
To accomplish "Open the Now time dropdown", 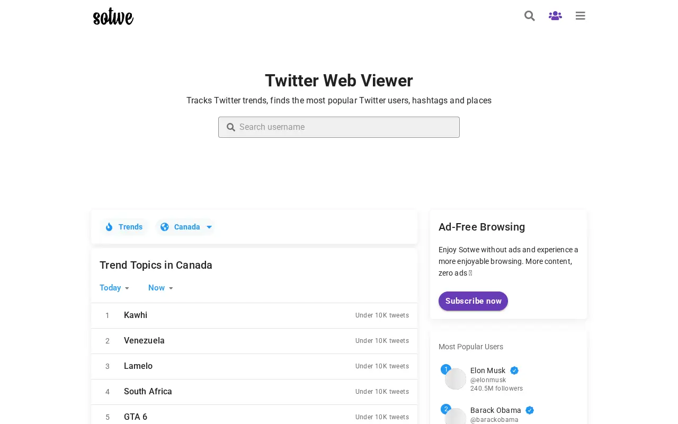I will pyautogui.click(x=161, y=288).
